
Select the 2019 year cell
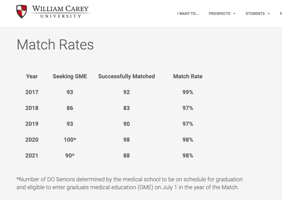[32, 124]
